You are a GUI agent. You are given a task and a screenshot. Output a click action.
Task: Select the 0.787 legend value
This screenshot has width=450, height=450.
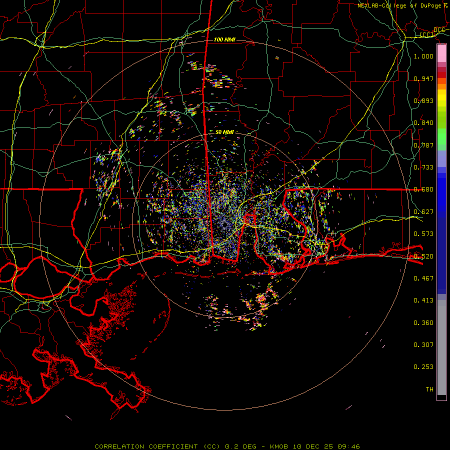pyautogui.click(x=423, y=145)
